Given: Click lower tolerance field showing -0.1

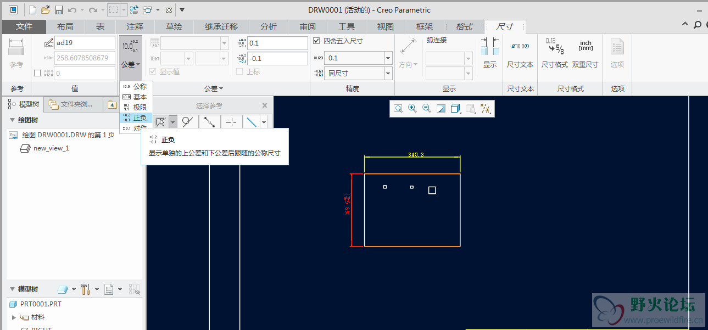Looking at the screenshot, I should pyautogui.click(x=277, y=58).
